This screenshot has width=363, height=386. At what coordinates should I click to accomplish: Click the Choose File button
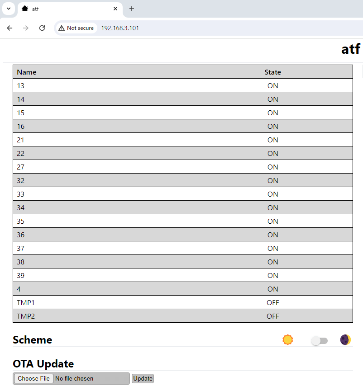(x=33, y=378)
